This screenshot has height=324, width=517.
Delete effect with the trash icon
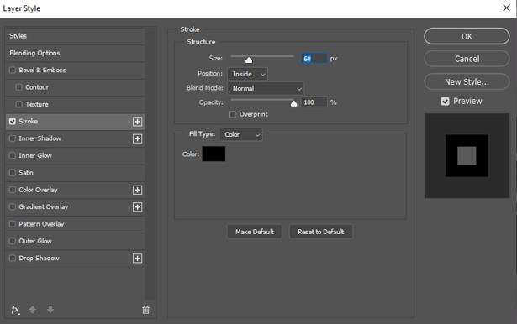(145, 310)
